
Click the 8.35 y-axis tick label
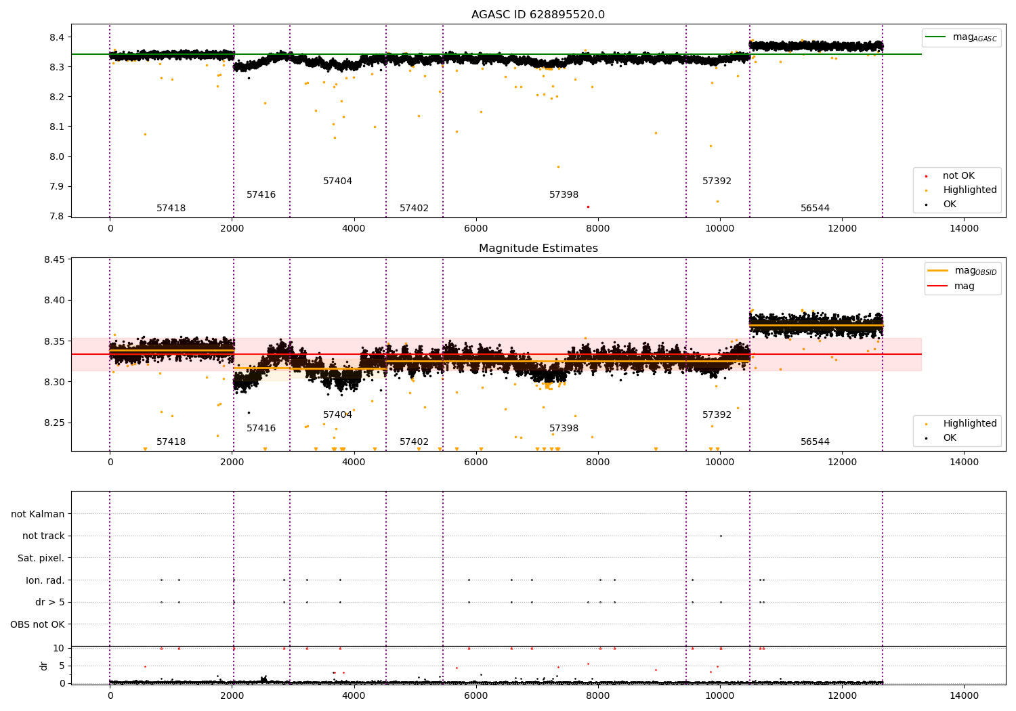click(x=54, y=341)
